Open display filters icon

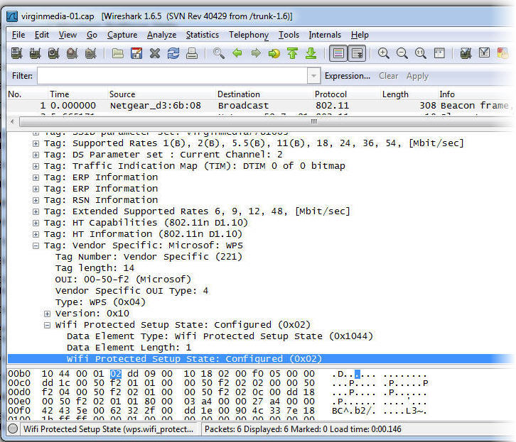coord(484,53)
